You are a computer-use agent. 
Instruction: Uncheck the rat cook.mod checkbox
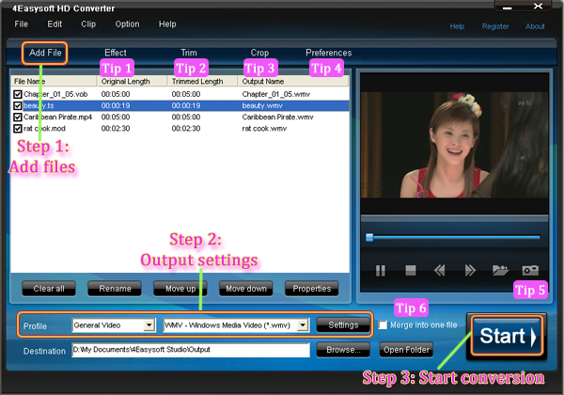click(x=17, y=129)
